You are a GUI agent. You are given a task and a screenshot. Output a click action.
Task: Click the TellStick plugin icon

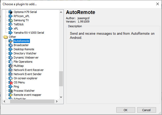pyautogui.click(x=11, y=24)
